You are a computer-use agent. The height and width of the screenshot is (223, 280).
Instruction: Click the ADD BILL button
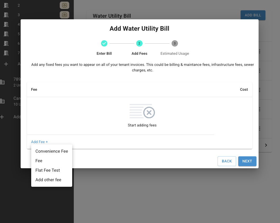(x=253, y=15)
